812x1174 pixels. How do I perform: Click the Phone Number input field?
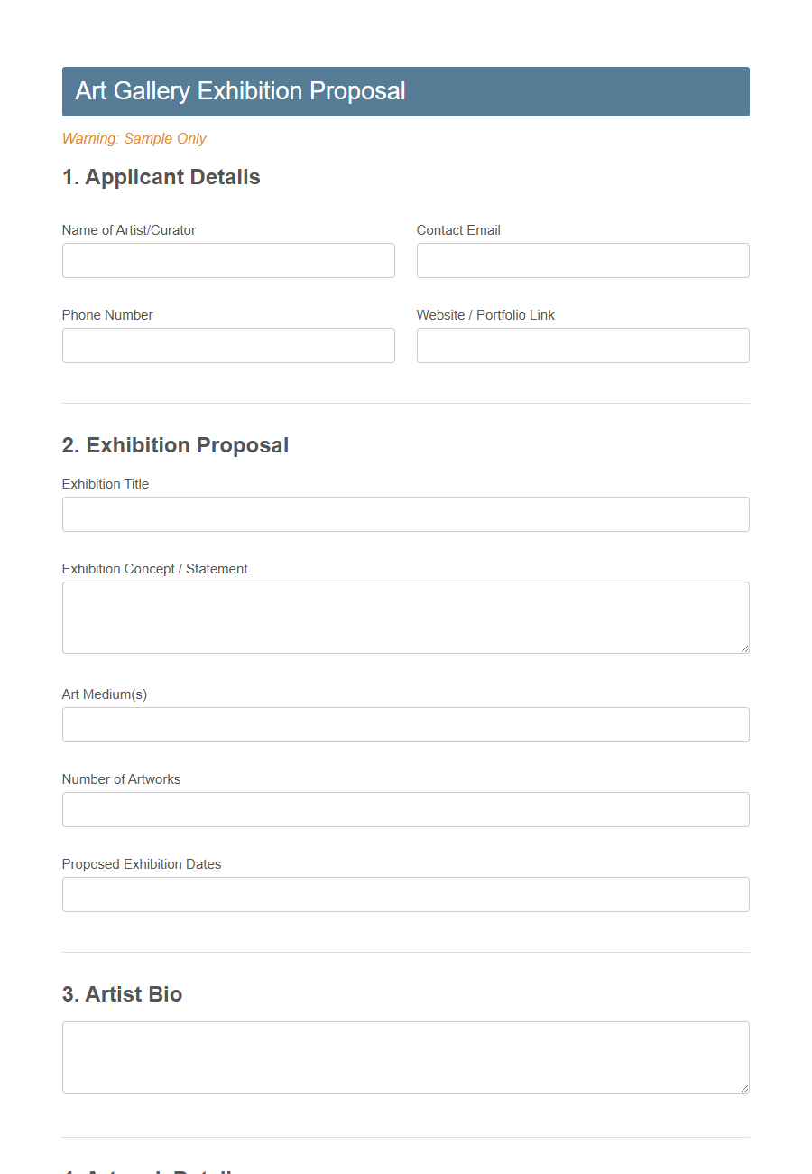[227, 345]
